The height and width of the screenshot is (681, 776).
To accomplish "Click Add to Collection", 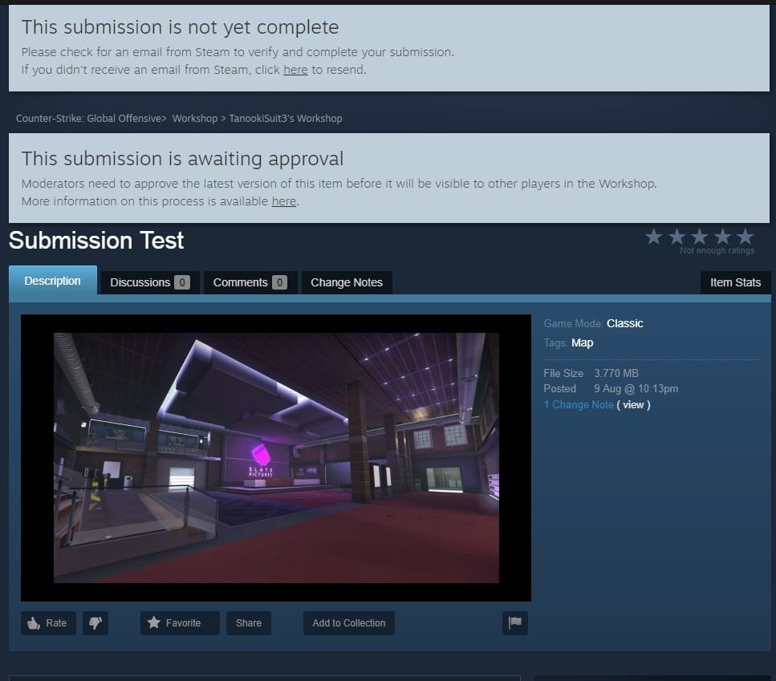I will point(349,623).
